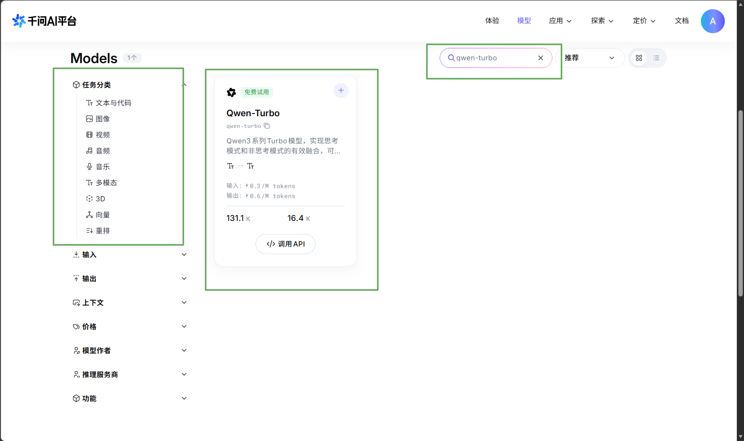The height and width of the screenshot is (441, 744).
Task: Expand the 价格 filter section
Action: click(130, 326)
